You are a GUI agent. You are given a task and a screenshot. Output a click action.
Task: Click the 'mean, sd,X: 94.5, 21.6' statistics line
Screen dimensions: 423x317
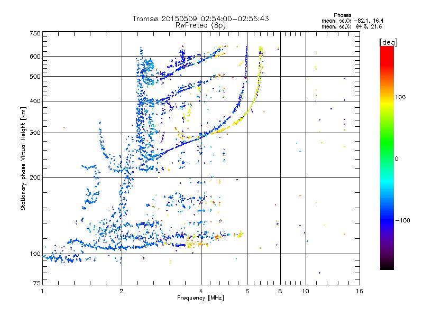(x=352, y=26)
